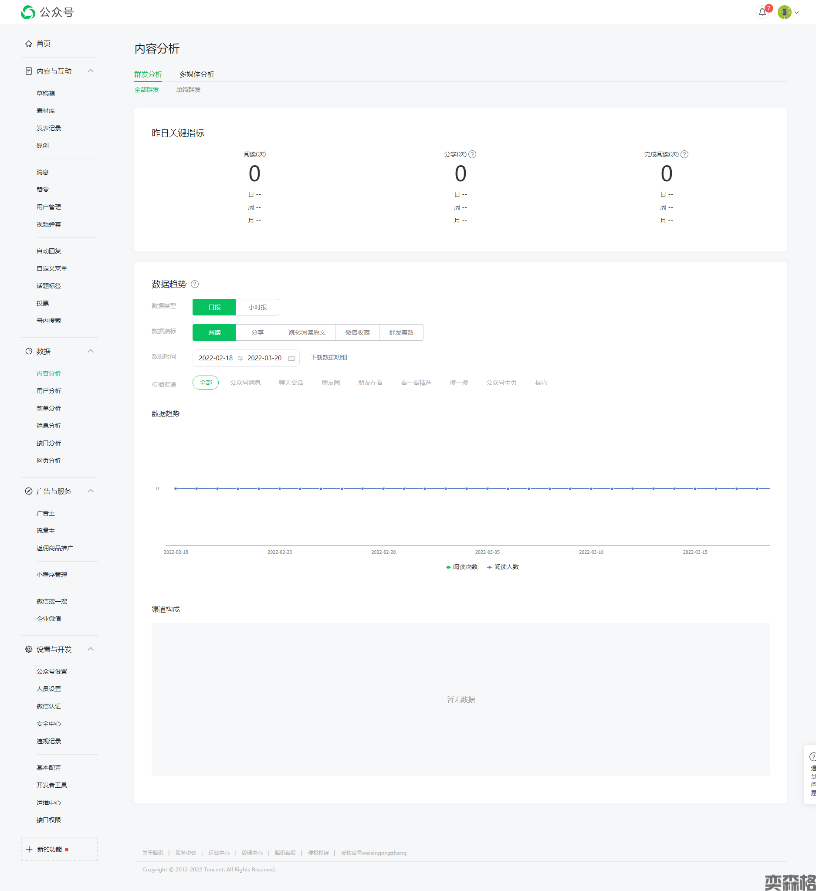Click the start date 2022-02-18 field
816x891 pixels.
point(216,358)
